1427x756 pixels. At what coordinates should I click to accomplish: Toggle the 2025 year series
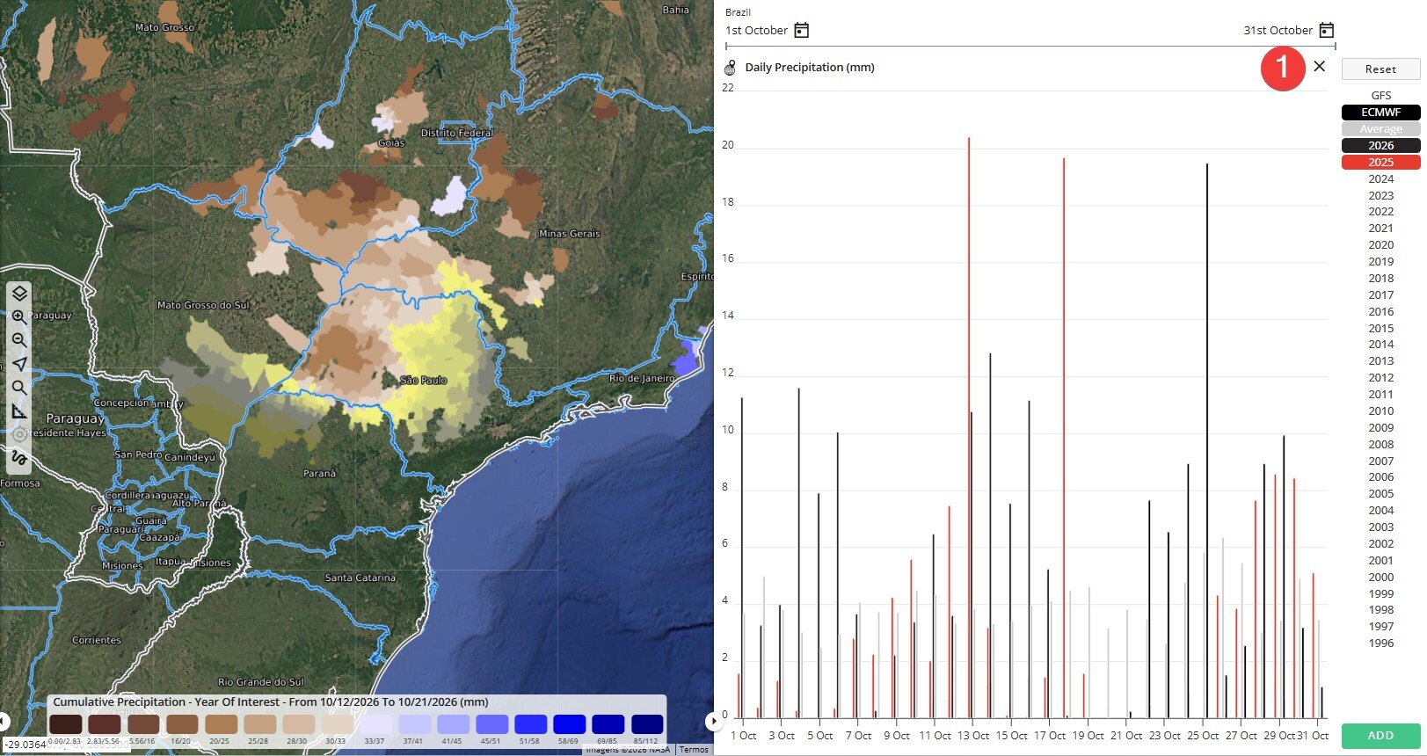pos(1380,163)
